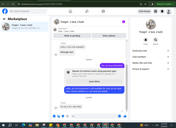This screenshot has height=128, width=176.
Task: Open Microsoft Edge from the taskbar
Action: coord(24,125)
